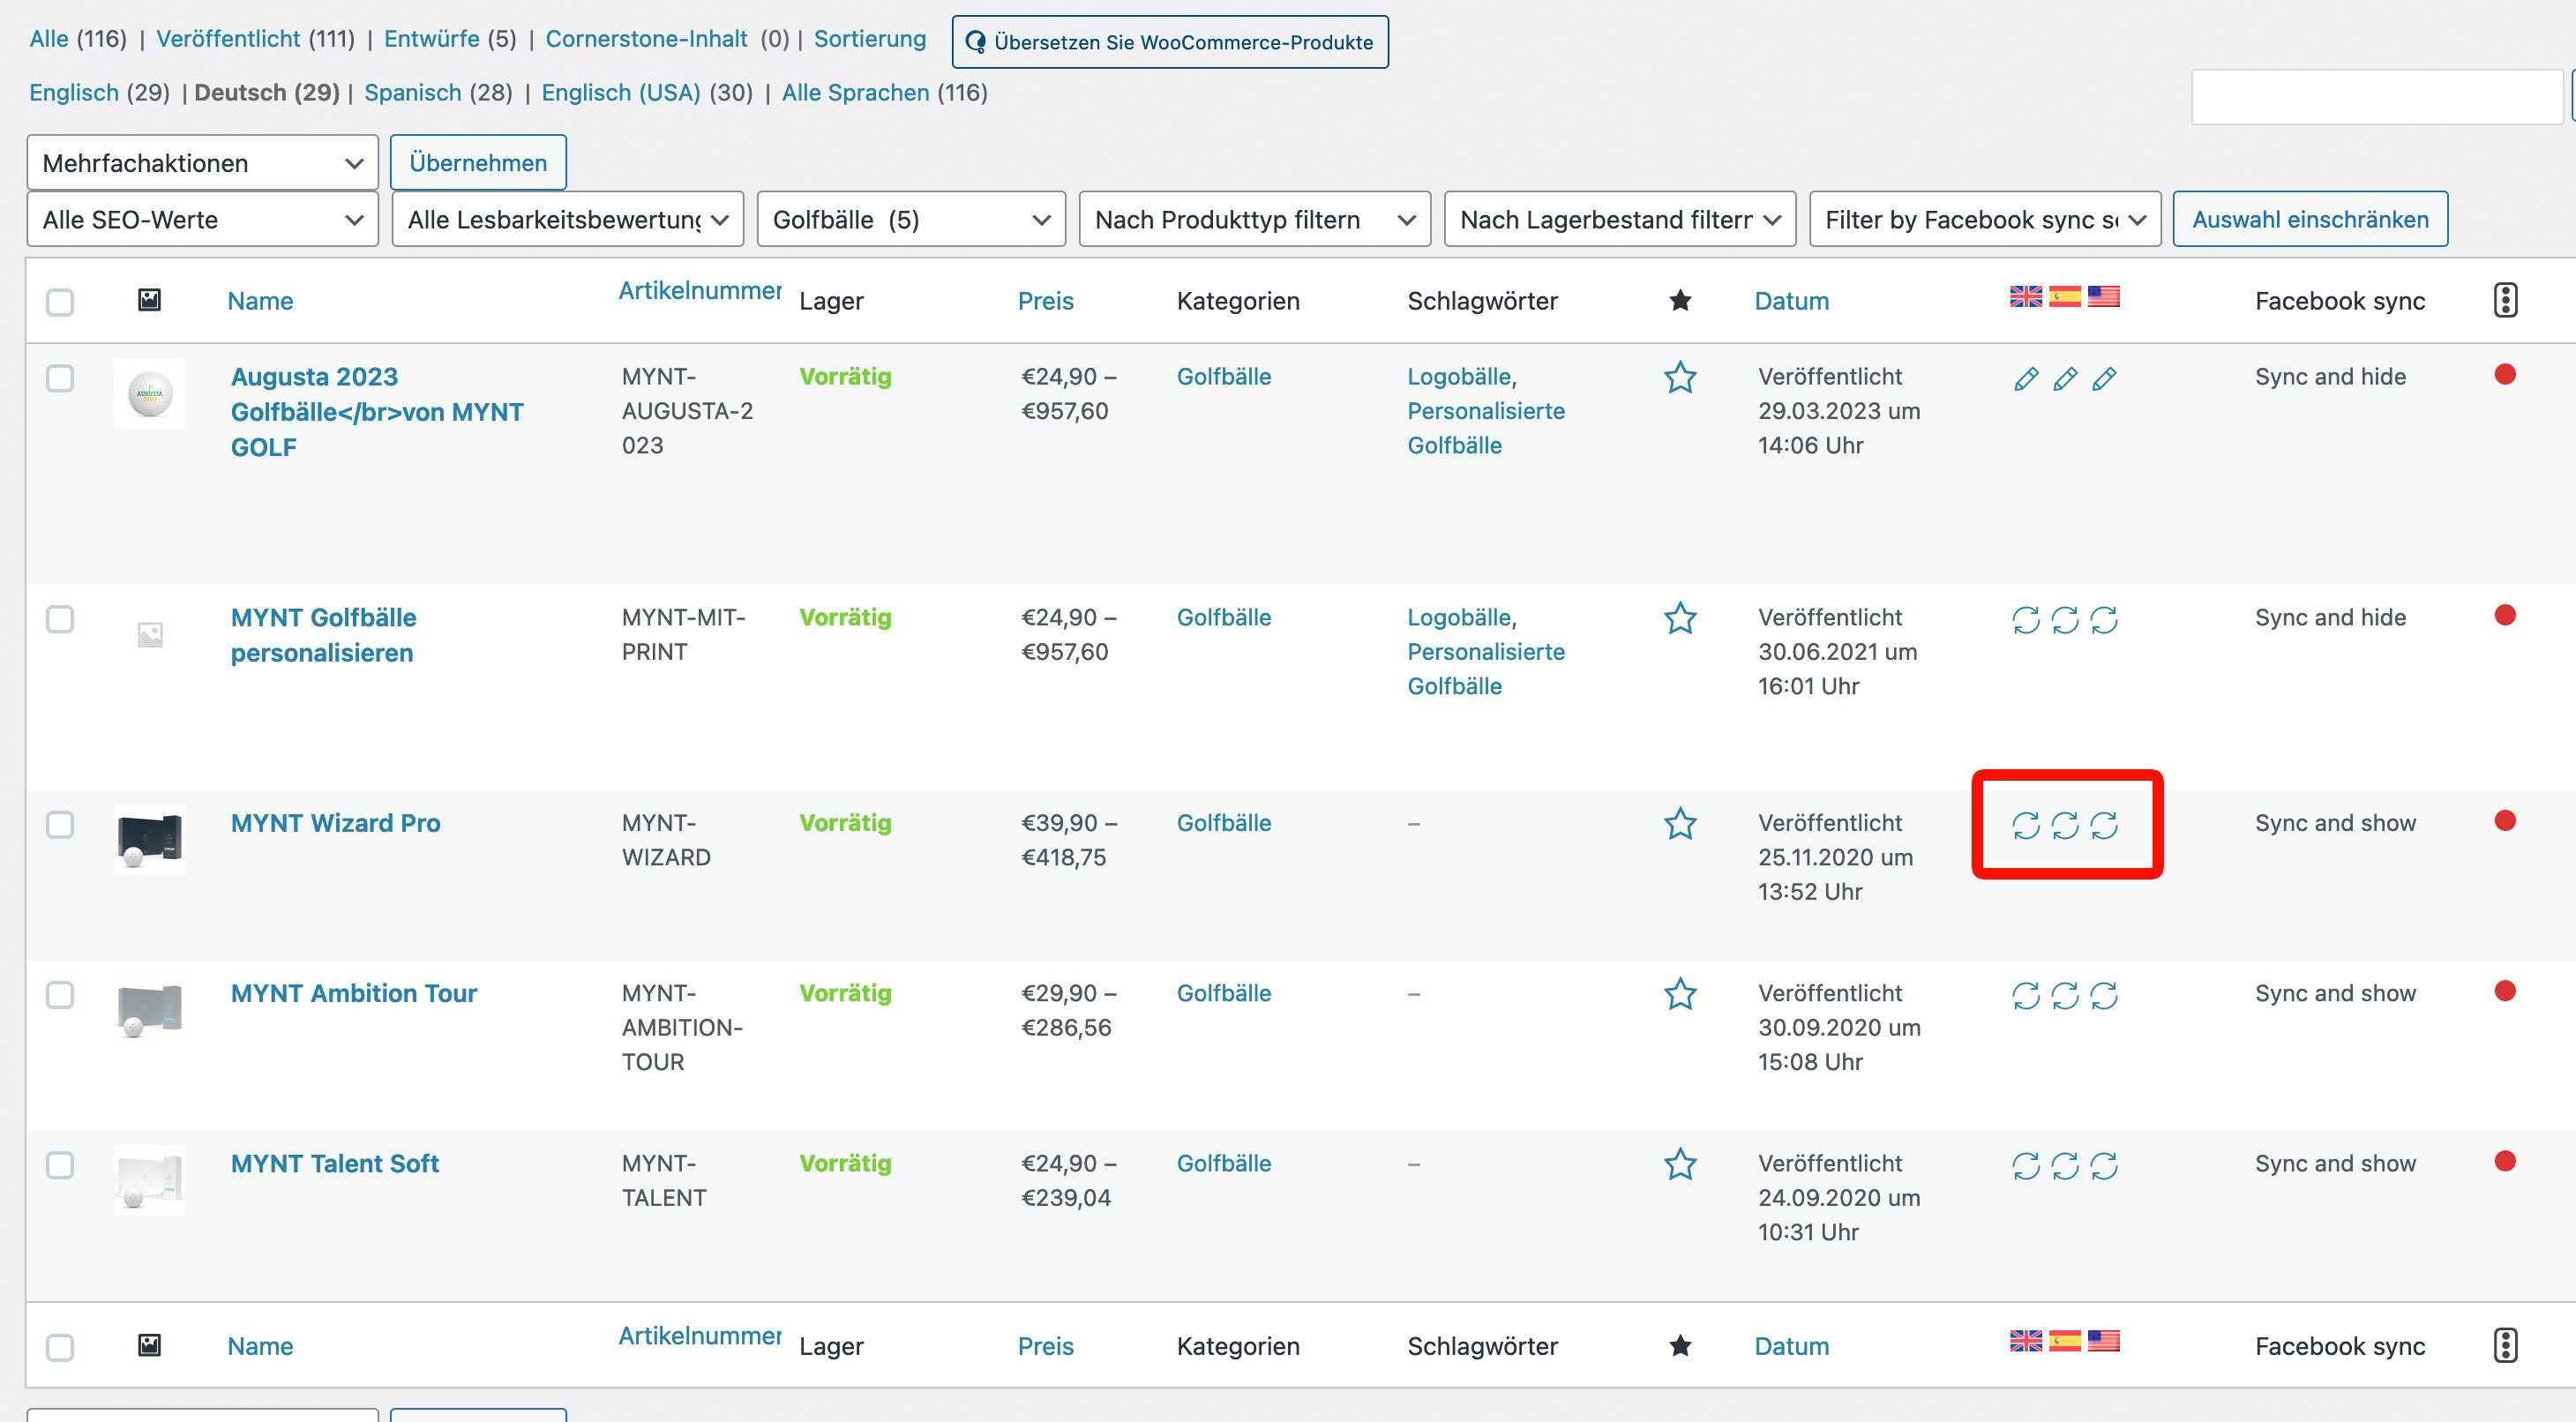Click the filled star column icon in the header
2576x1422 pixels.
[1680, 300]
